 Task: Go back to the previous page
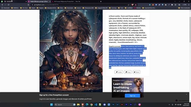(x=2, y=5)
